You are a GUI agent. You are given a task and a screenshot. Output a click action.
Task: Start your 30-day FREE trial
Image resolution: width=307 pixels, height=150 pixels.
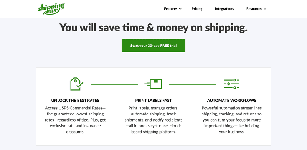(153, 45)
